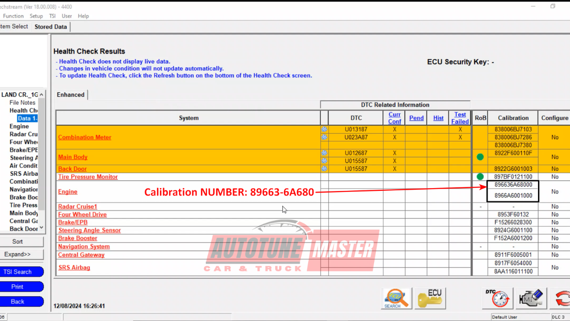Image resolution: width=570 pixels, height=321 pixels.
Task: Switch to the Stored Data tab
Action: (x=50, y=27)
